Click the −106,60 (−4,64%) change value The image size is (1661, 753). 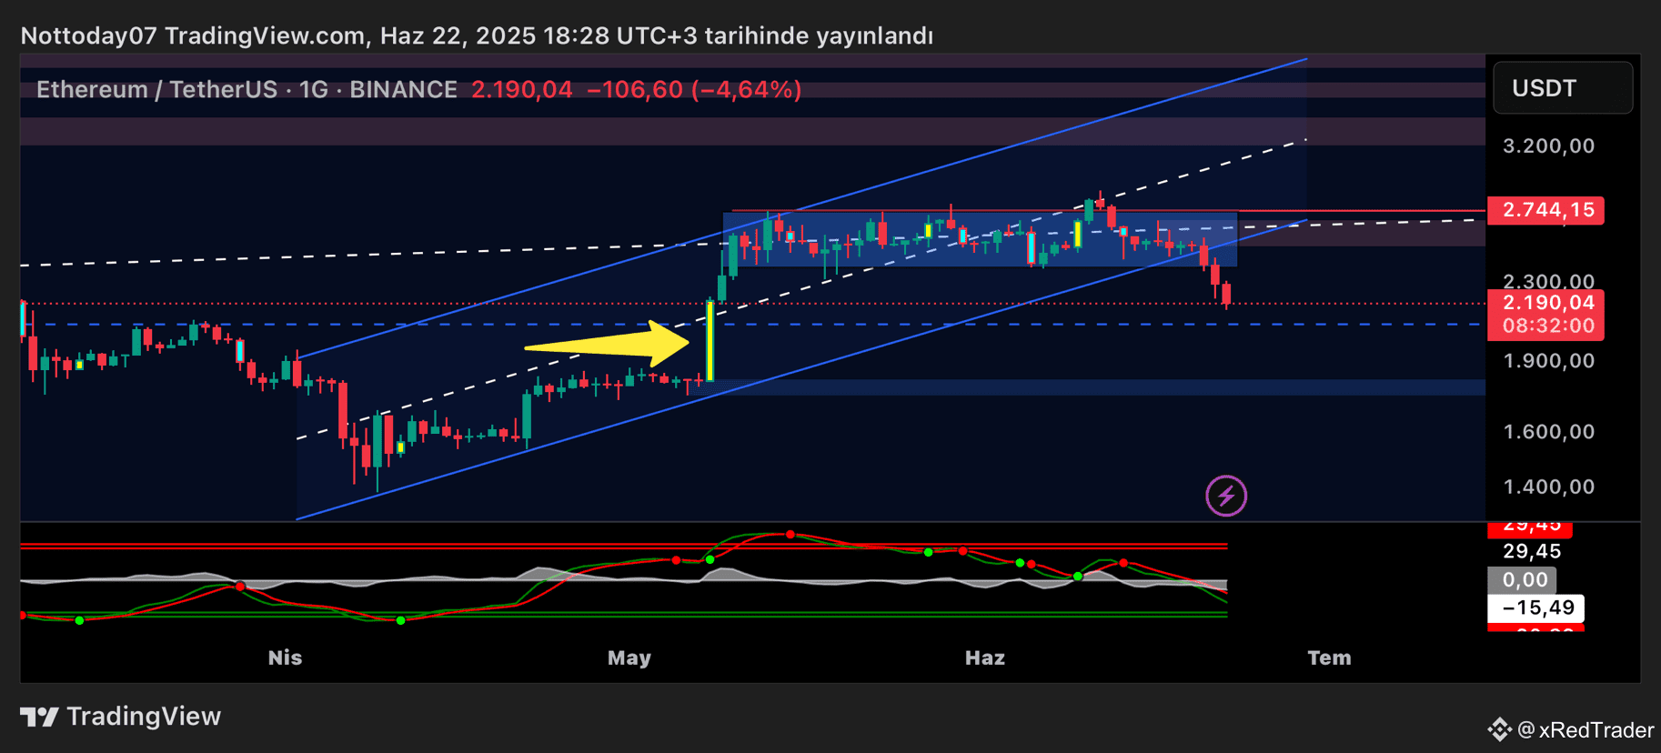tap(694, 89)
